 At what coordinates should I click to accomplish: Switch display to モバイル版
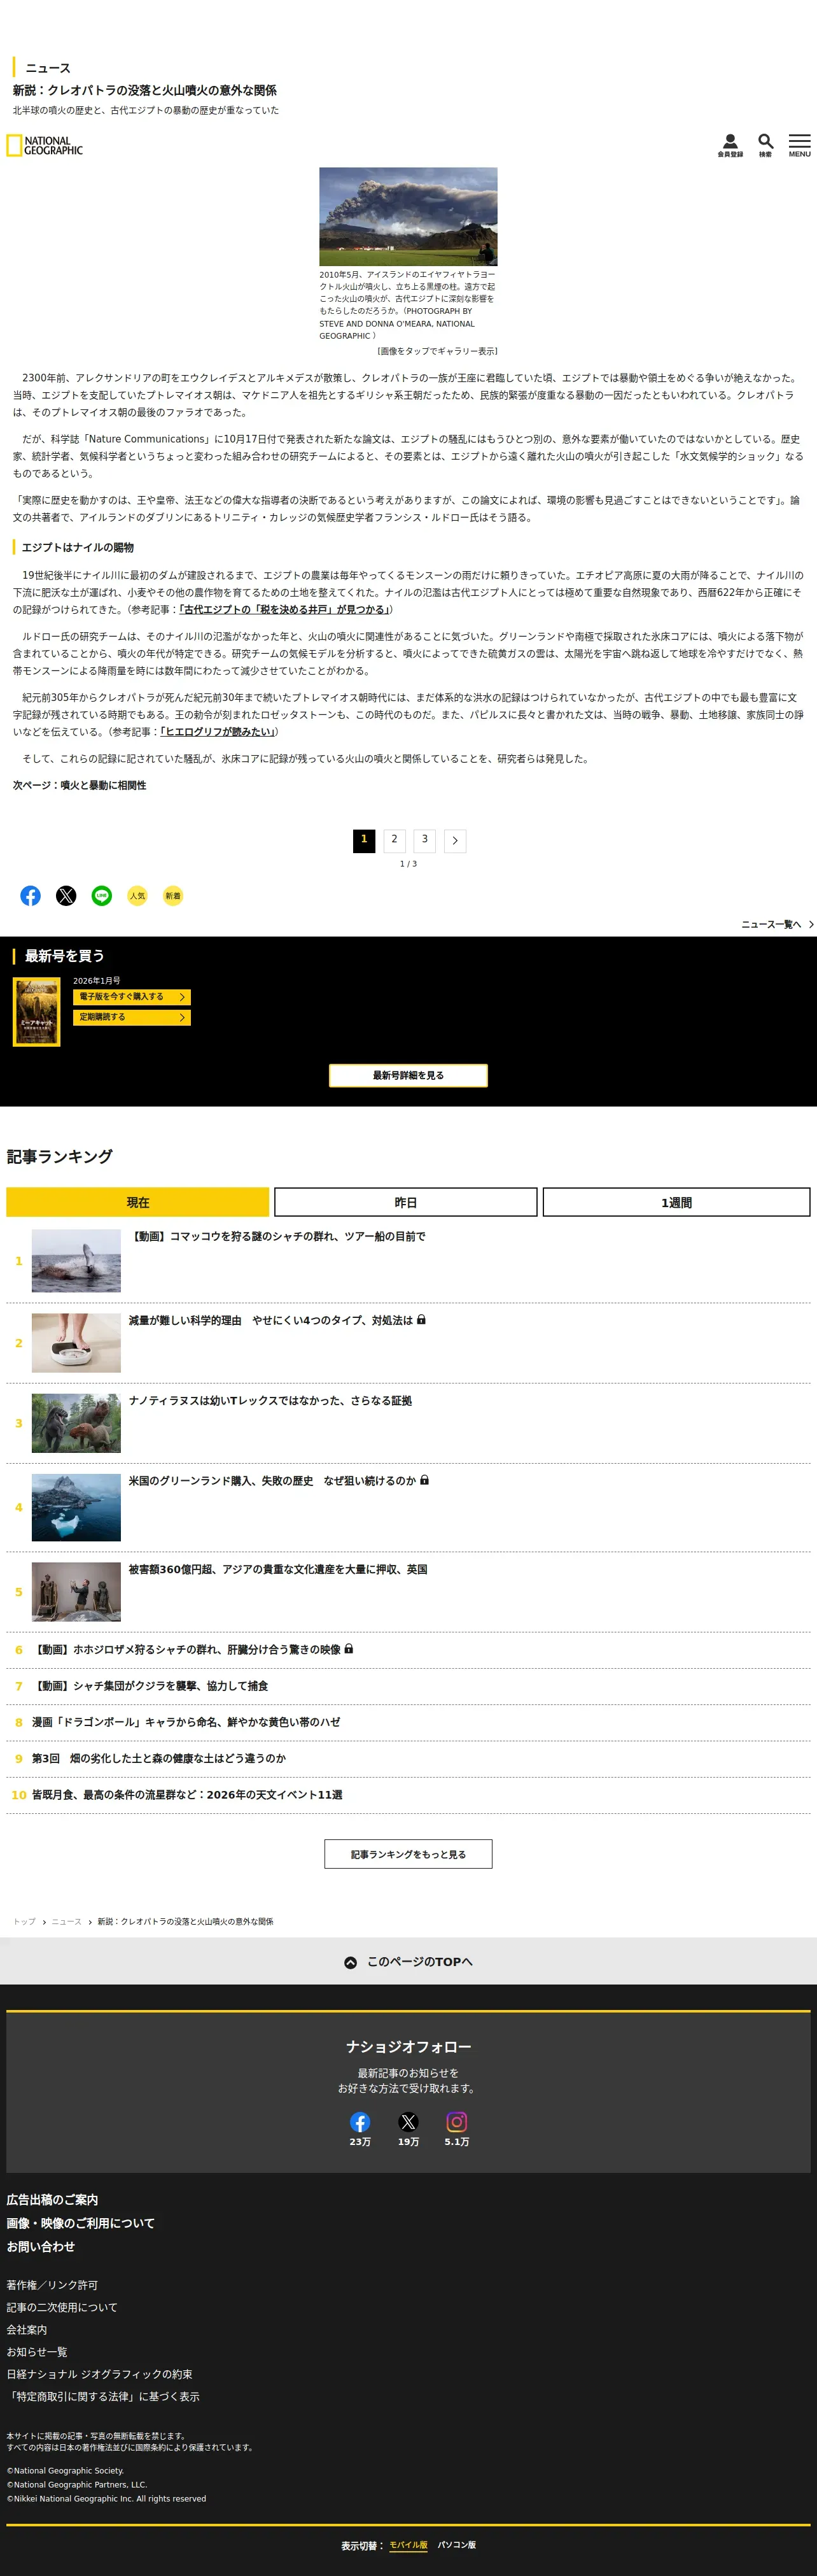(x=408, y=2545)
